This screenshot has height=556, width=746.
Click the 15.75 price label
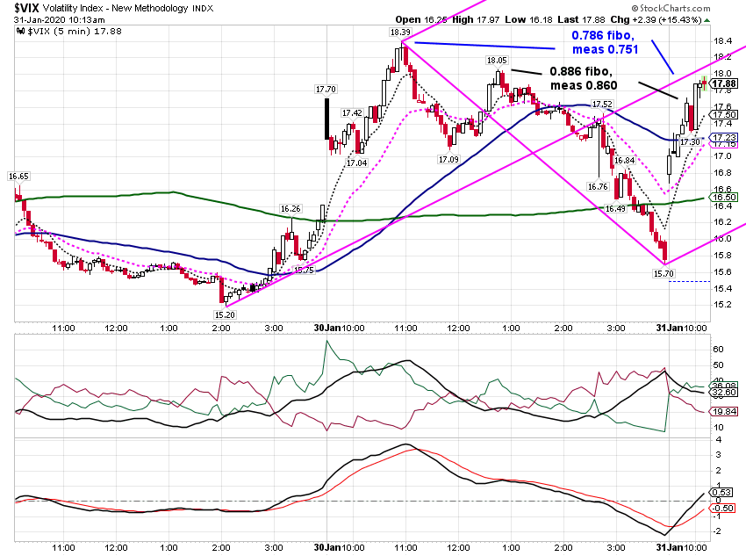click(x=304, y=270)
